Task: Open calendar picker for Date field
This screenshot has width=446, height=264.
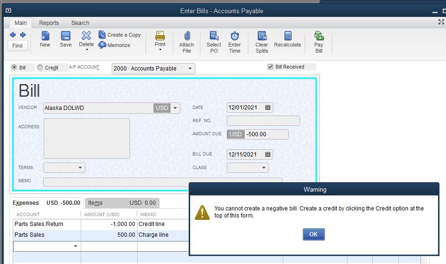Action: pos(268,108)
